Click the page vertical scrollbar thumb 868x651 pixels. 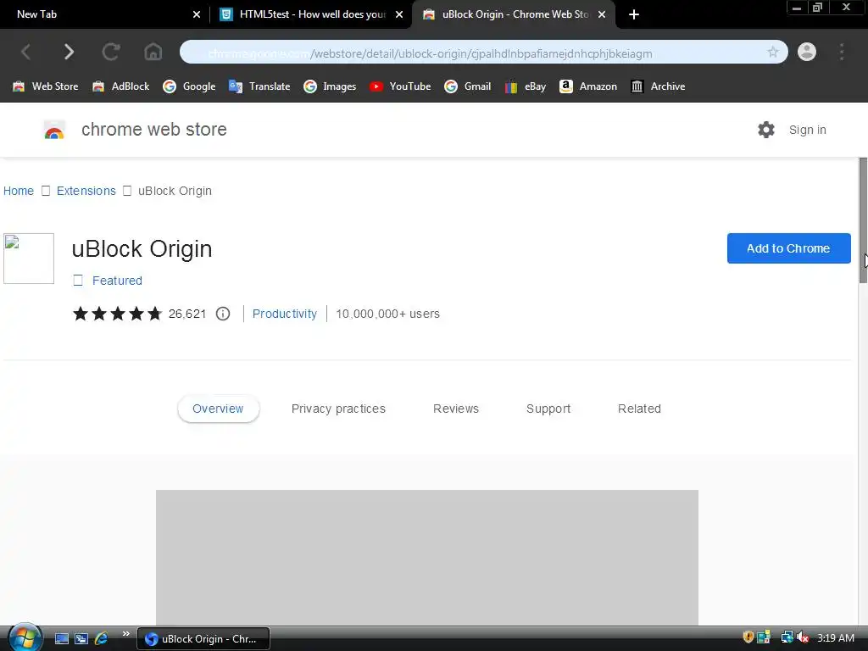(x=863, y=220)
